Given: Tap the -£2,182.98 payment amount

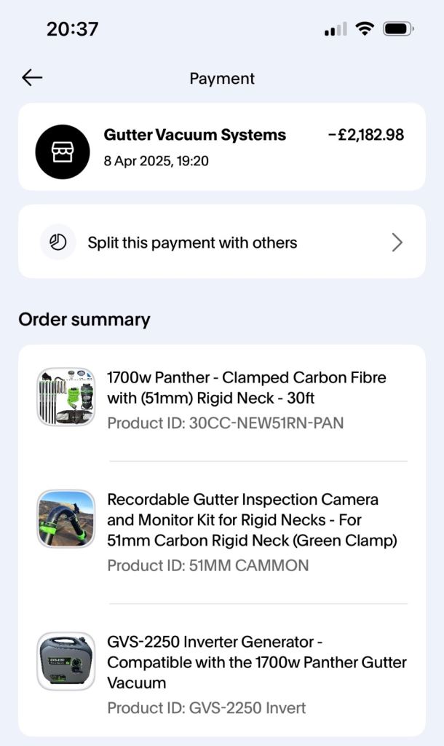Looking at the screenshot, I should pos(365,135).
